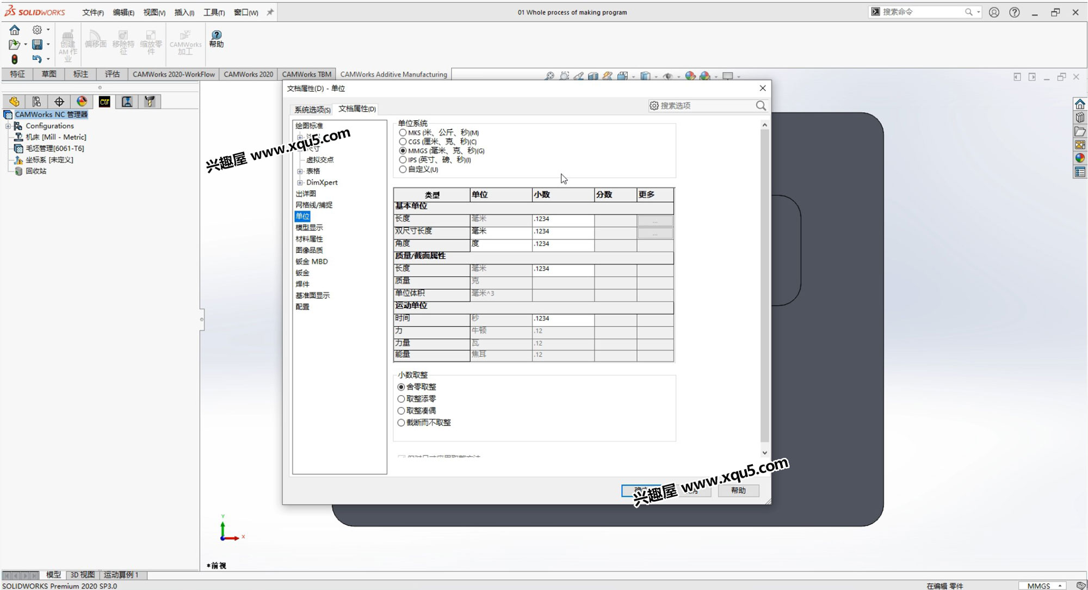Click the Undo arrow icon
Screen dimensions: 1088x590
pyautogui.click(x=37, y=58)
